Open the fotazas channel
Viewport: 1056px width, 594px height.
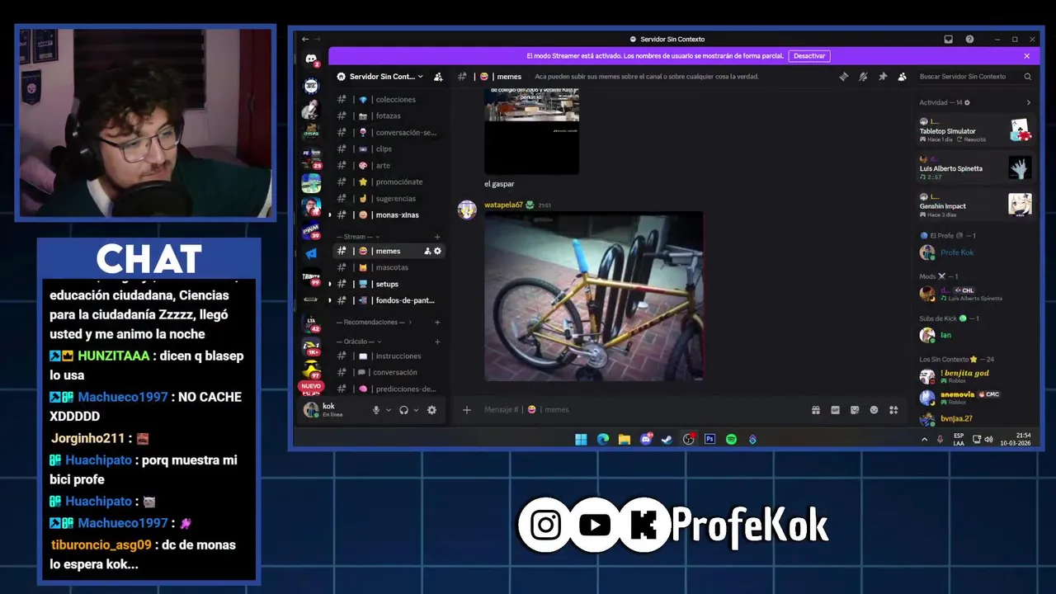coord(388,116)
